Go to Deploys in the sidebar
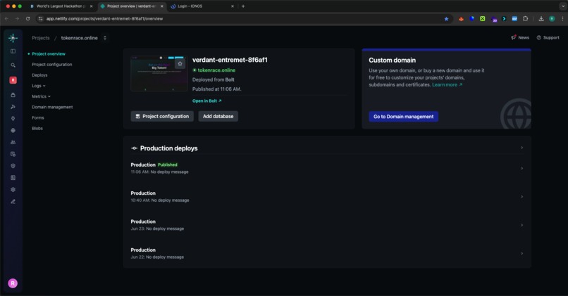 [x=39, y=75]
